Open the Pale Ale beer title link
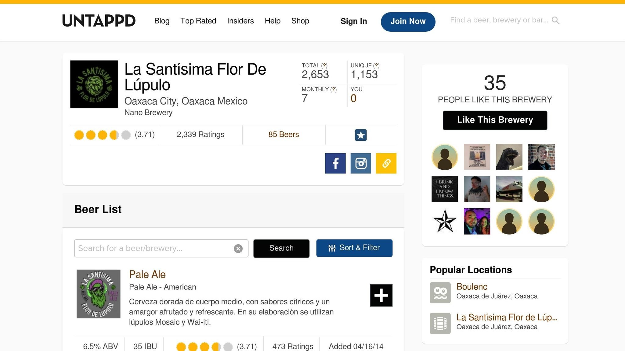Viewport: 625px width, 351px height. click(147, 274)
